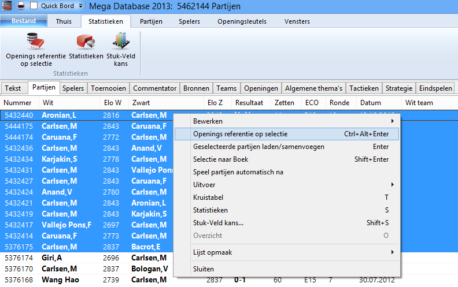458x287 pixels.
Task: Click Elo 2772 in Caruana,F row 5444174
Action: pyautogui.click(x=111, y=137)
